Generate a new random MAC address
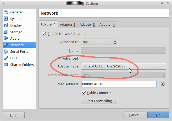172x121 pixels. (163, 84)
